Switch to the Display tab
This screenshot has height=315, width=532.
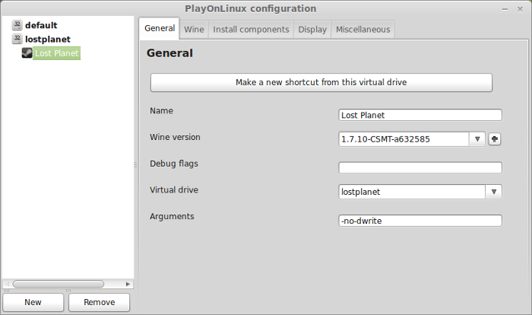312,30
